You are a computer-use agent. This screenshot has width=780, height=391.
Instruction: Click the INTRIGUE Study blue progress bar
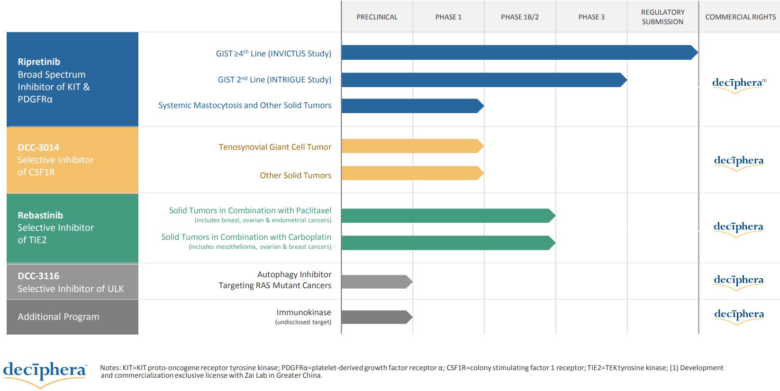tap(484, 80)
